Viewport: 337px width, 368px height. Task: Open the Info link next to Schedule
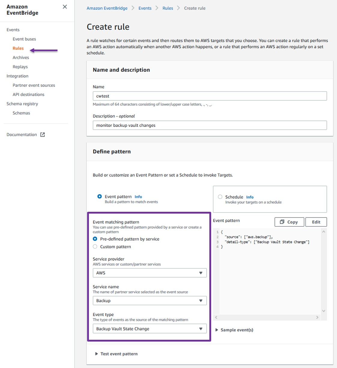click(x=250, y=197)
